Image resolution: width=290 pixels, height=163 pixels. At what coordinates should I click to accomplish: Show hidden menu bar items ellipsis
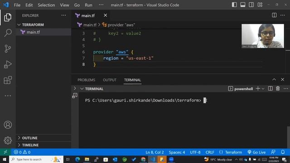(x=101, y=5)
